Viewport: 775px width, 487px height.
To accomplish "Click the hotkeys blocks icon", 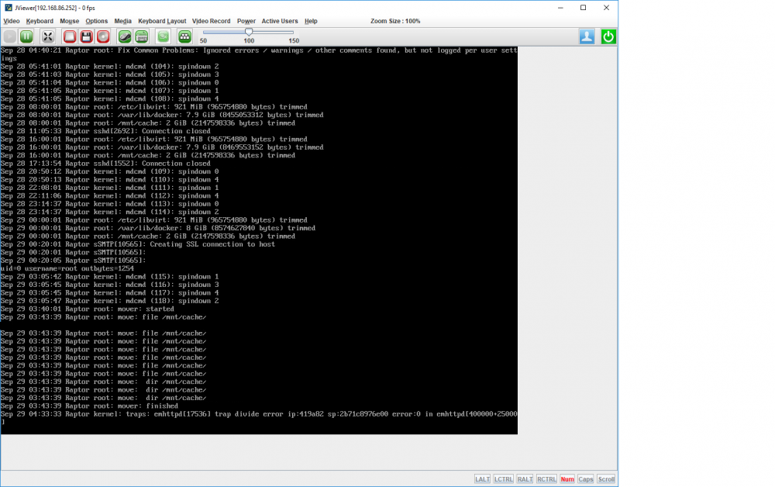I will tap(184, 36).
